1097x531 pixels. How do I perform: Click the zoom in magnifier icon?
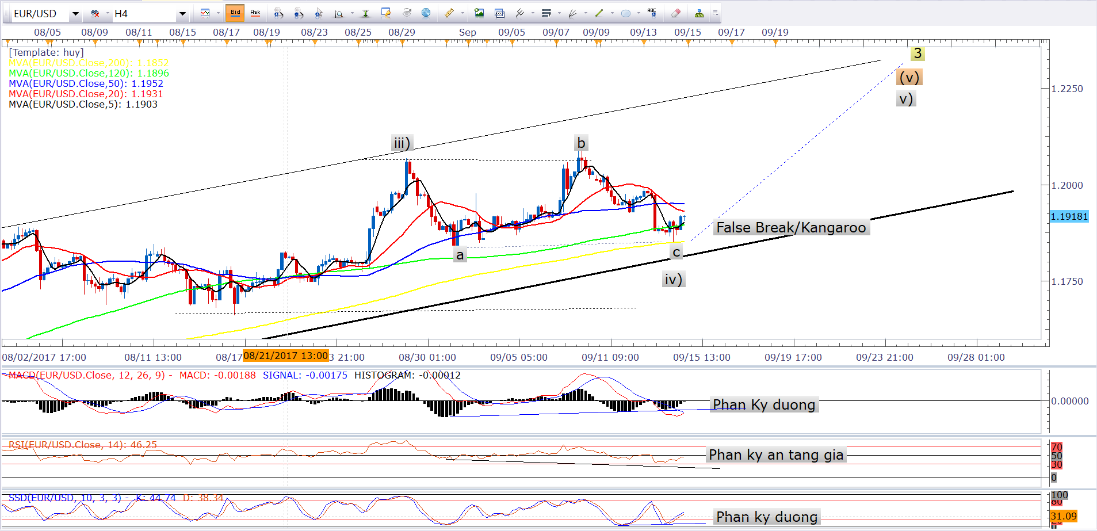278,13
